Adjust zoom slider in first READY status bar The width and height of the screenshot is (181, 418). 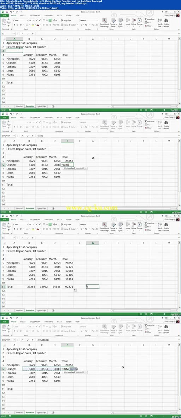click(x=164, y=110)
